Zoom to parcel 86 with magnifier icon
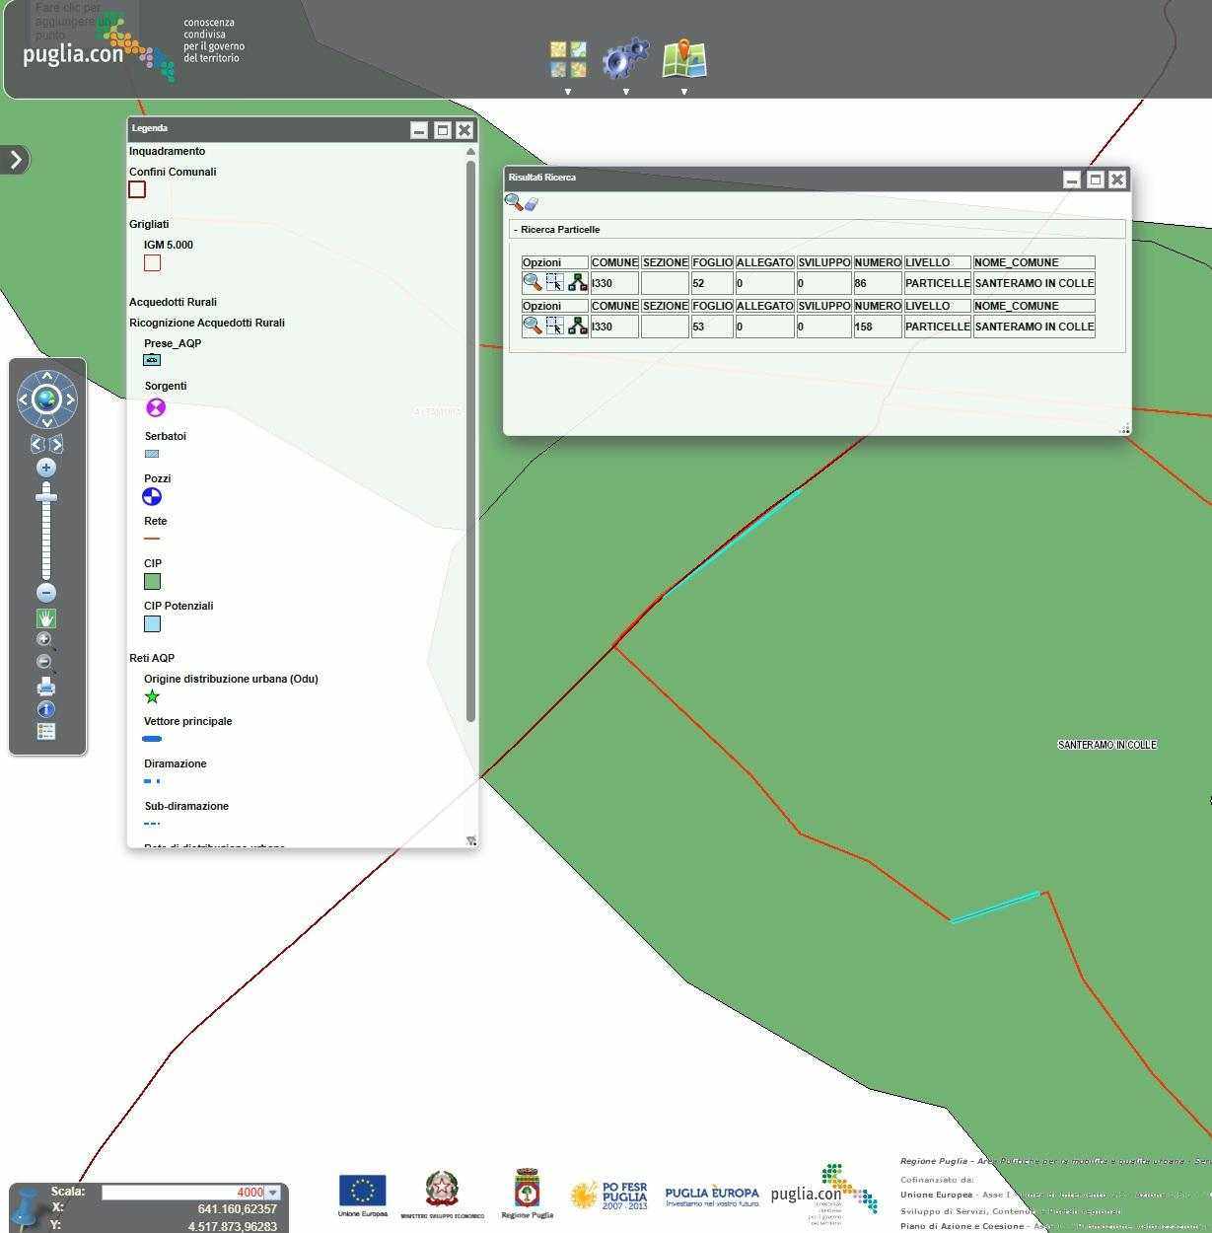The width and height of the screenshot is (1212, 1233). (533, 283)
